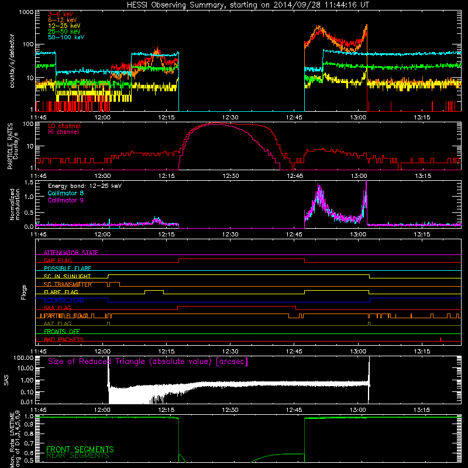
Task: Select the '25-50 keV' legend label
Action: 64,32
